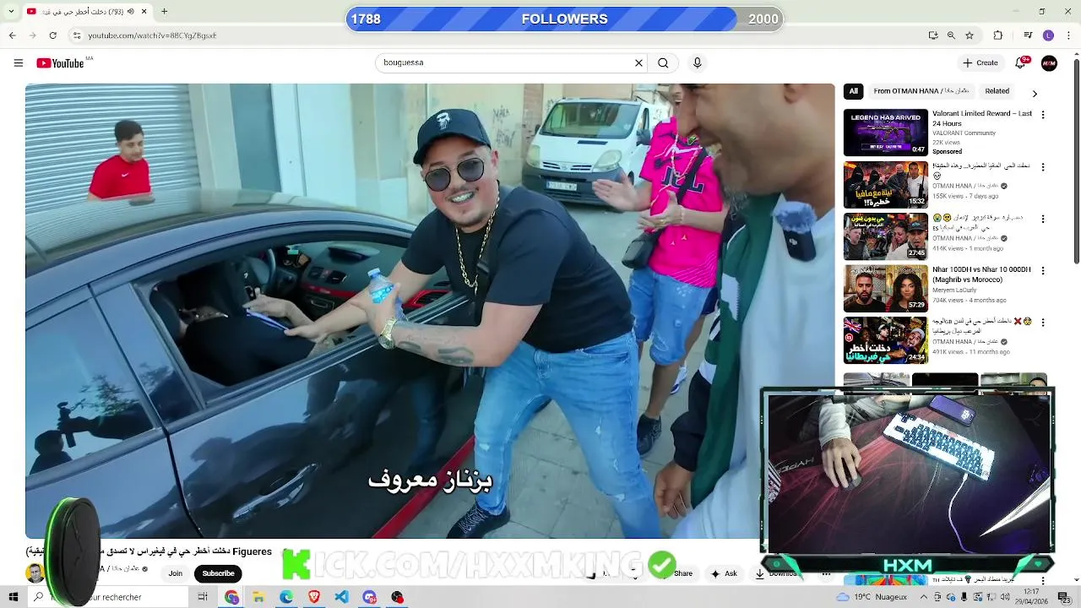Open the media control icon in toolbar
Image resolution: width=1081 pixels, height=608 pixels.
pos(1028,35)
